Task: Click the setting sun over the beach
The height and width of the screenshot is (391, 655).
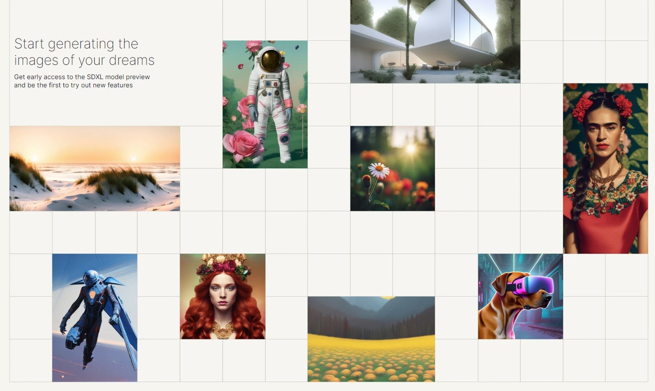Action: click(35, 157)
